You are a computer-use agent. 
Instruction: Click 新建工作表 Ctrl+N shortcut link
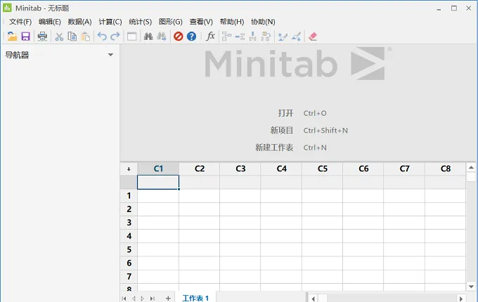click(x=291, y=147)
